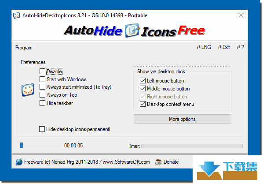
Task: Select the # Exit menu item
Action: (224, 47)
